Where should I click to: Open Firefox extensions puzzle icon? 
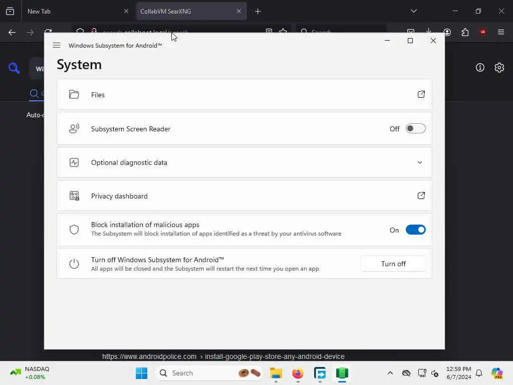[465, 33]
